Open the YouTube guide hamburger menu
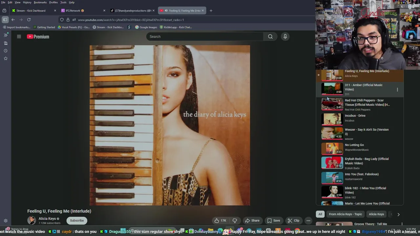Viewport: 420px width, 236px height. click(19, 37)
